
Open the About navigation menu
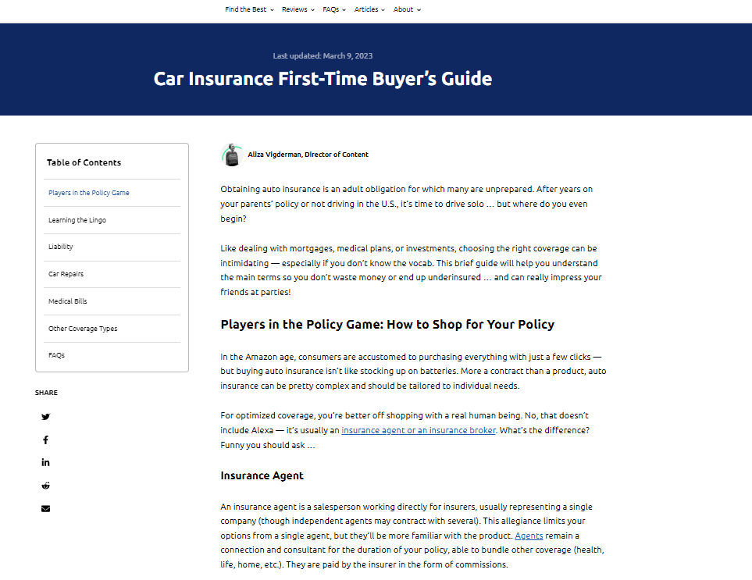pos(407,9)
